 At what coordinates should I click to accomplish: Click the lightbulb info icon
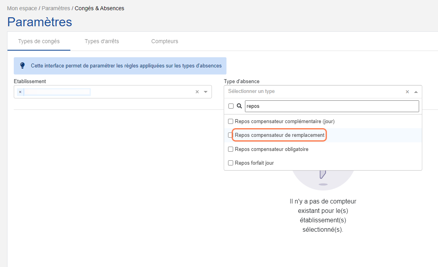pos(22,65)
